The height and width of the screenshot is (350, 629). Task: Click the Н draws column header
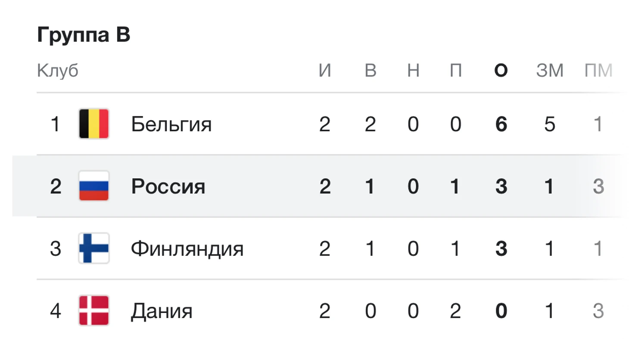coord(413,70)
